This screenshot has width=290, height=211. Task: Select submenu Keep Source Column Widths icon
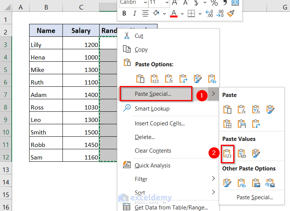pyautogui.click(x=242, y=123)
